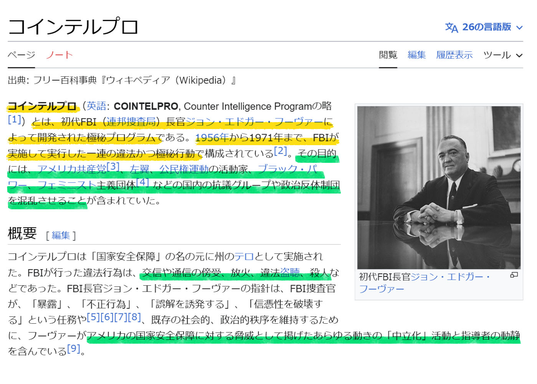Jump to footnote reference [6]
The height and width of the screenshot is (384, 537).
click(107, 317)
